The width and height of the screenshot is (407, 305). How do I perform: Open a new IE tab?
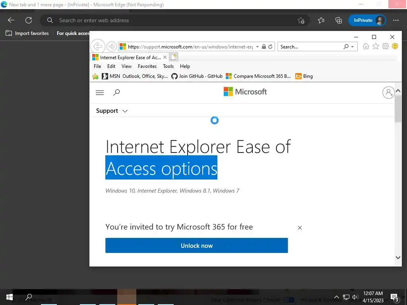(x=174, y=57)
